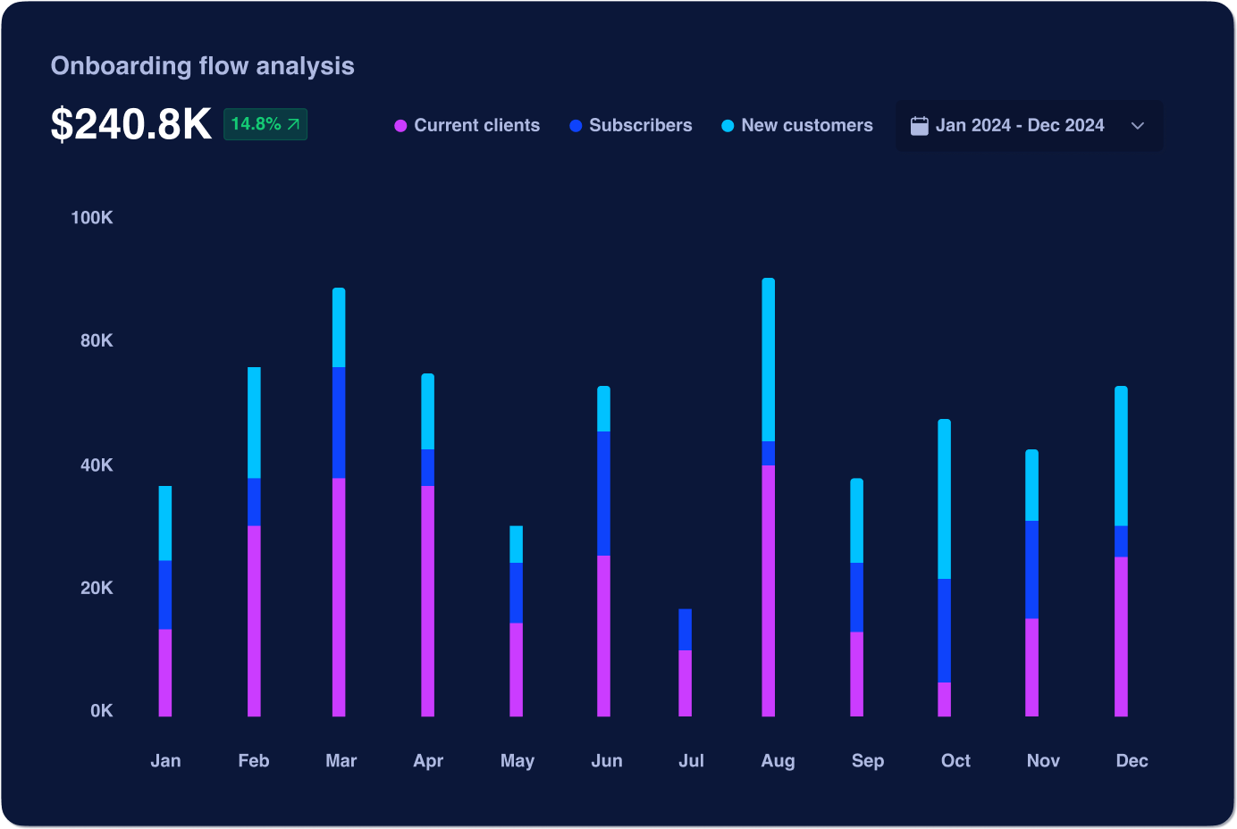Image resolution: width=1237 pixels, height=829 pixels.
Task: Select the Jul bar's blue segment
Action: pyautogui.click(x=685, y=630)
